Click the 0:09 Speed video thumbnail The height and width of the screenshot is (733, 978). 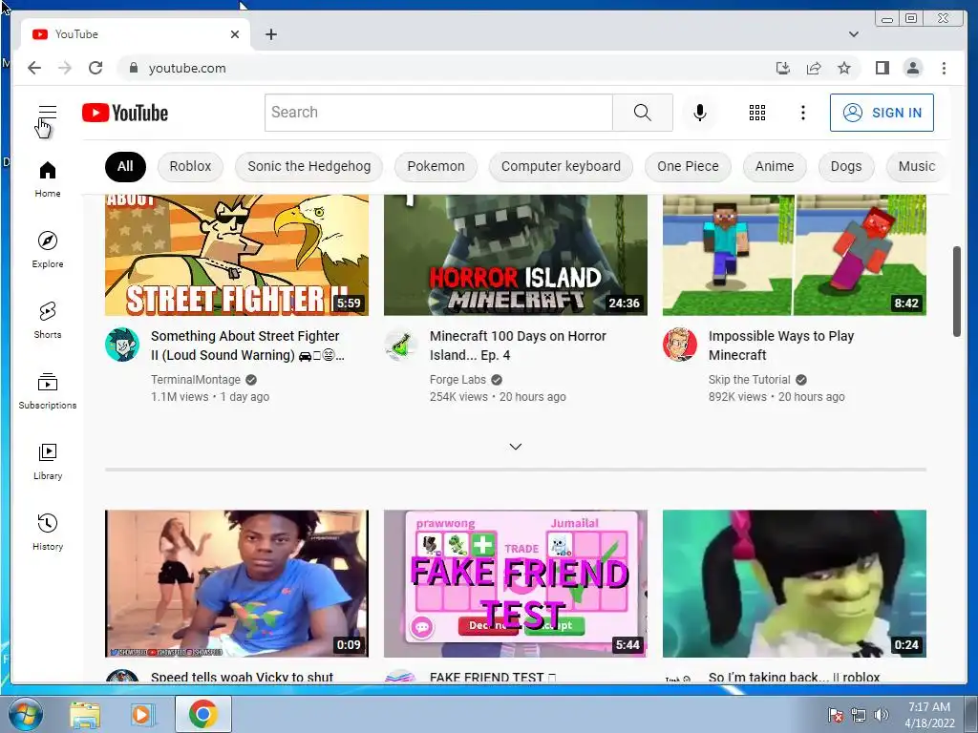(237, 583)
